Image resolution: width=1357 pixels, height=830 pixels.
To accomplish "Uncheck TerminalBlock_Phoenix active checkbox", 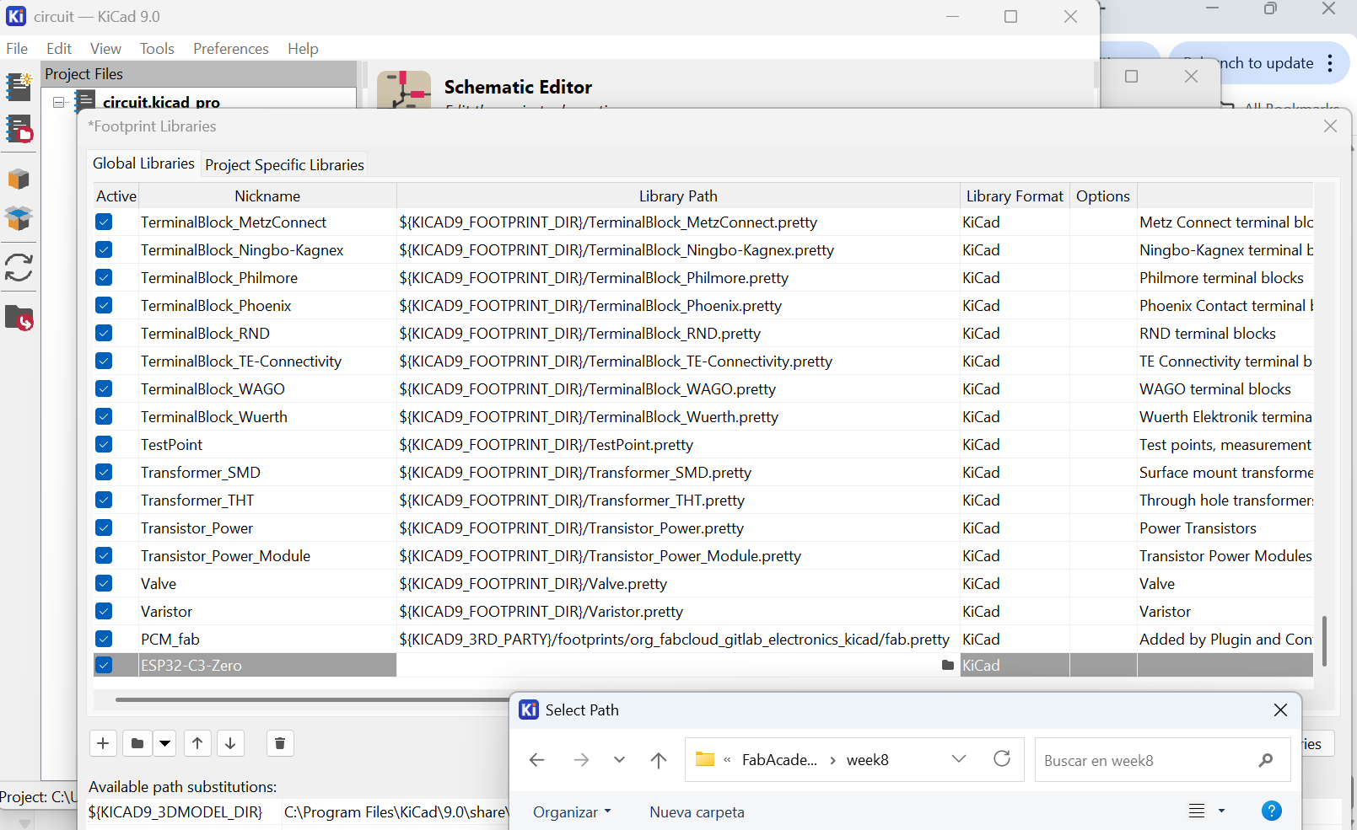I will point(104,305).
